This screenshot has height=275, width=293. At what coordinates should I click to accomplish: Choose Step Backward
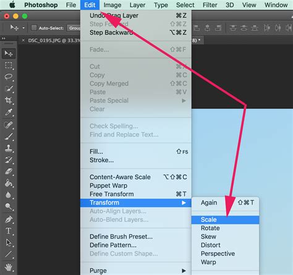[136, 33]
